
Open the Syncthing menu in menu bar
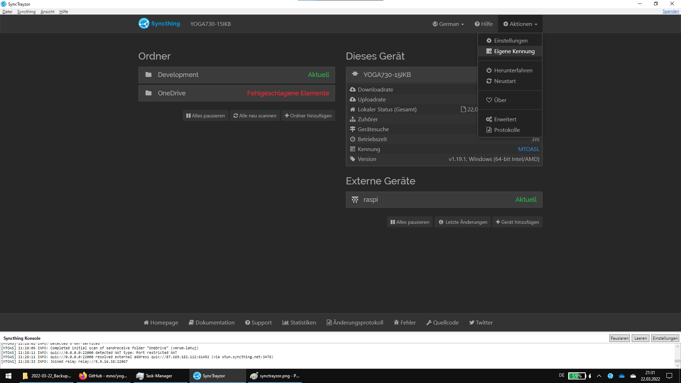click(26, 12)
